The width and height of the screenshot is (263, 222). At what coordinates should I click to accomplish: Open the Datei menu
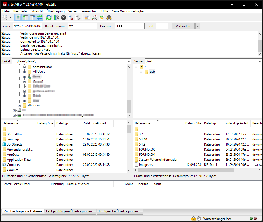[x=6, y=11]
